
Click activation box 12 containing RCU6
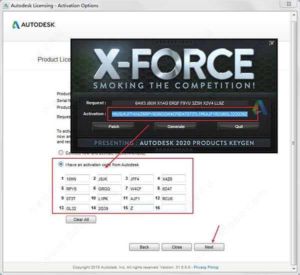173,198
